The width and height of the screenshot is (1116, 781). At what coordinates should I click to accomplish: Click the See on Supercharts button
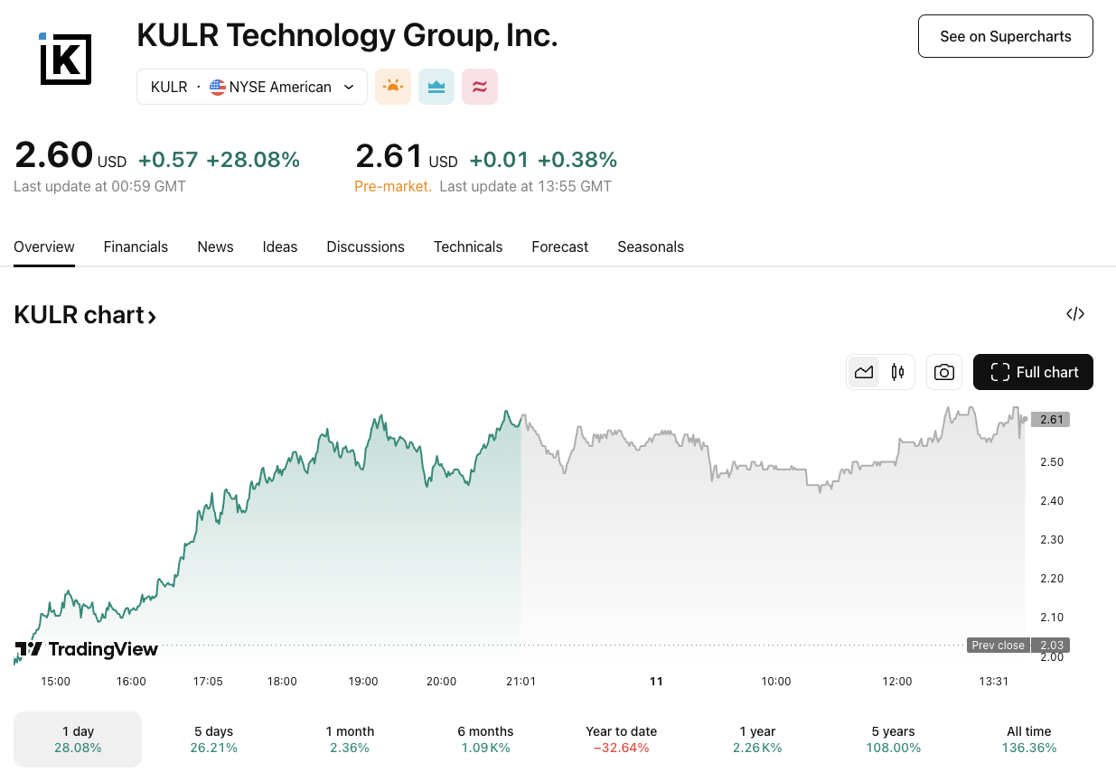[1005, 36]
